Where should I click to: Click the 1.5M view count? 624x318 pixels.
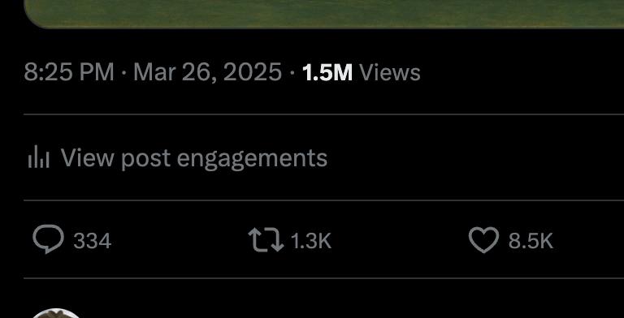tap(327, 73)
